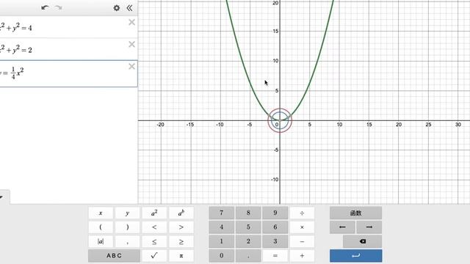Tap keypad digit 5
This screenshot has width=470, height=264.
coord(248,227)
